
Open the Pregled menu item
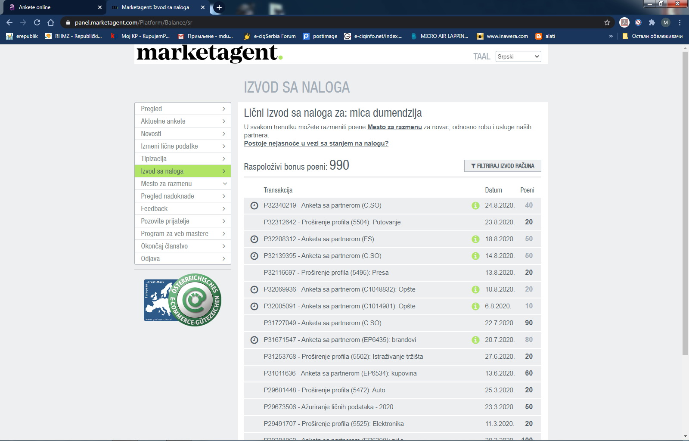coord(183,109)
